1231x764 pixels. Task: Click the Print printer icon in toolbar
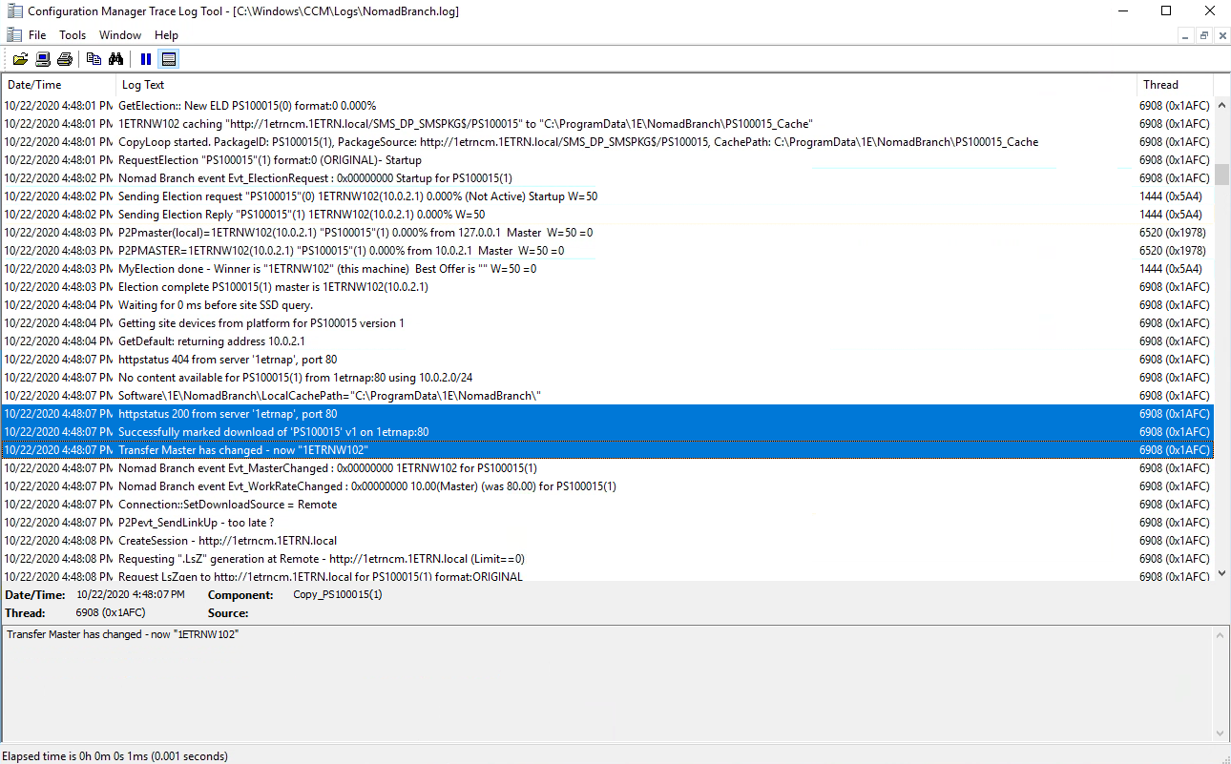click(65, 59)
